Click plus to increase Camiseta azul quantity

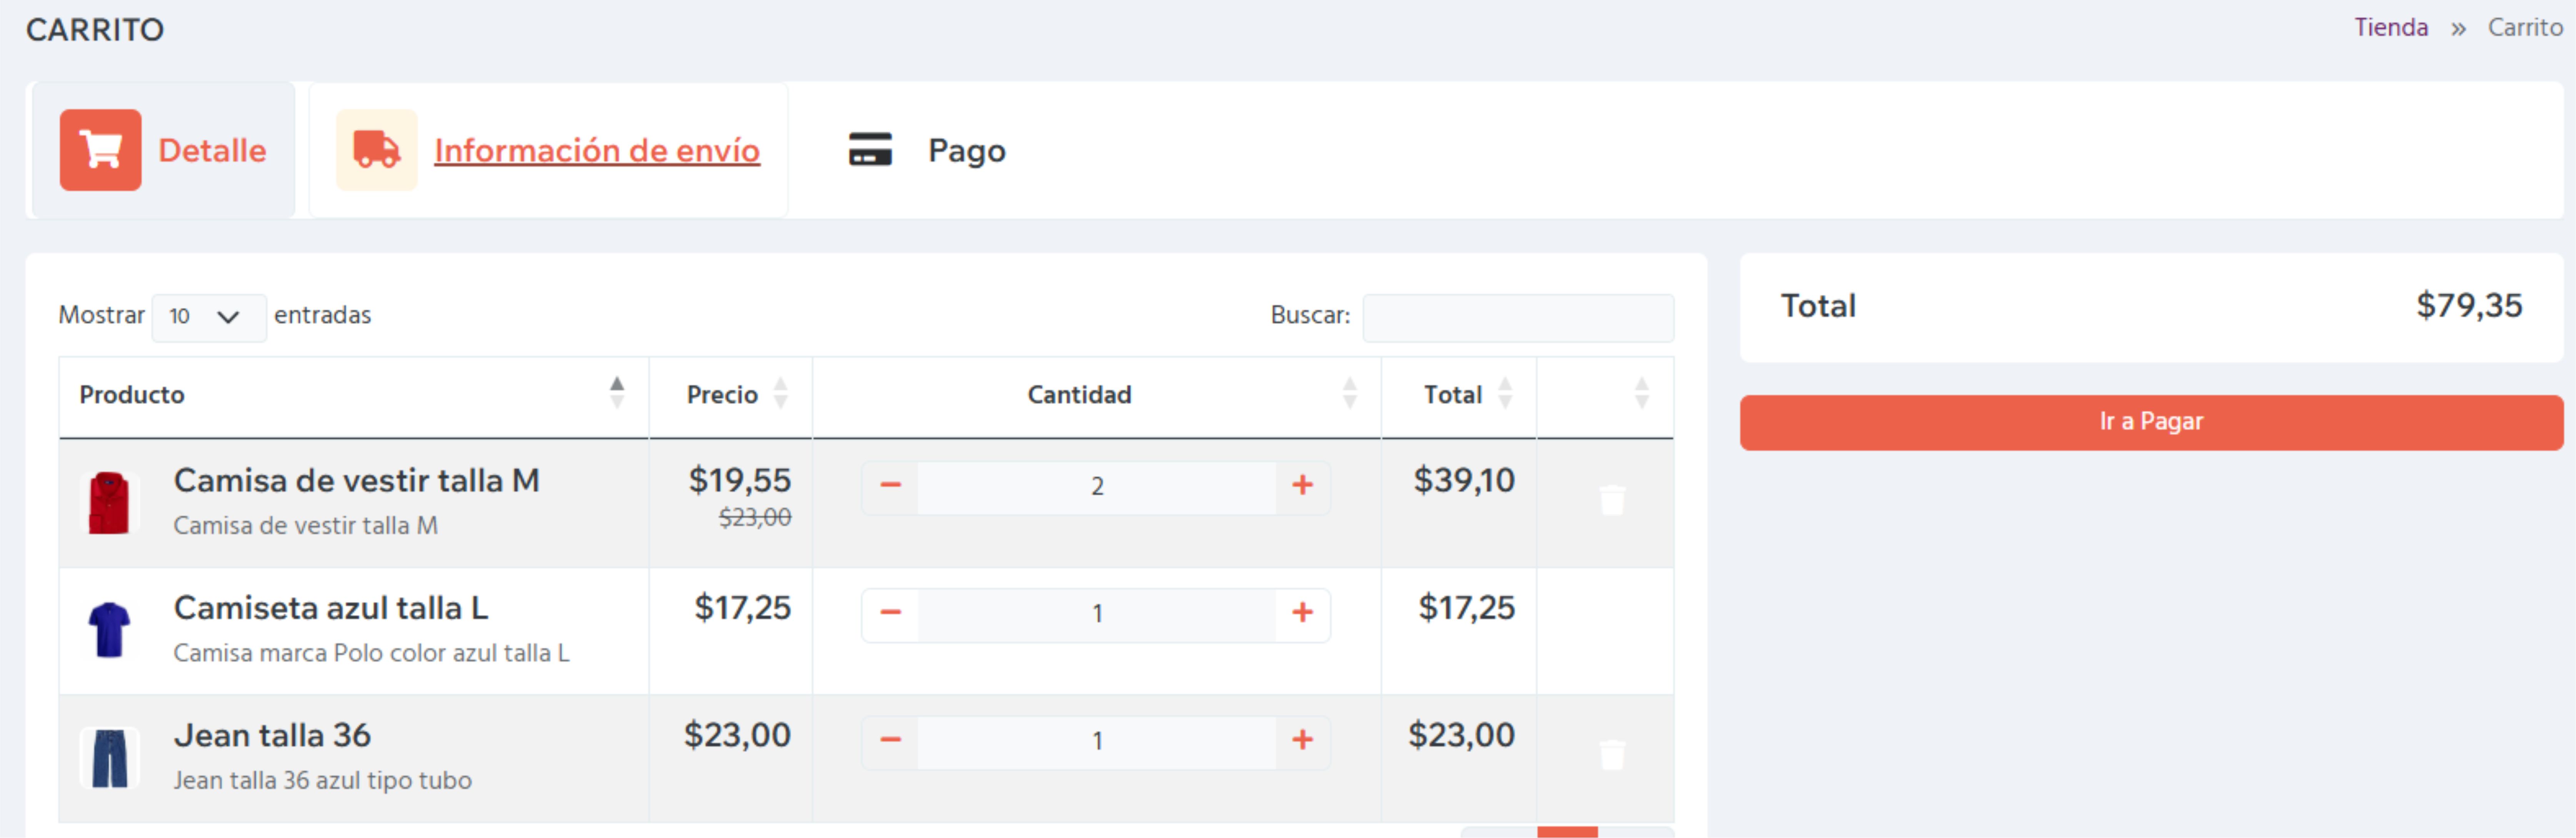[1303, 613]
